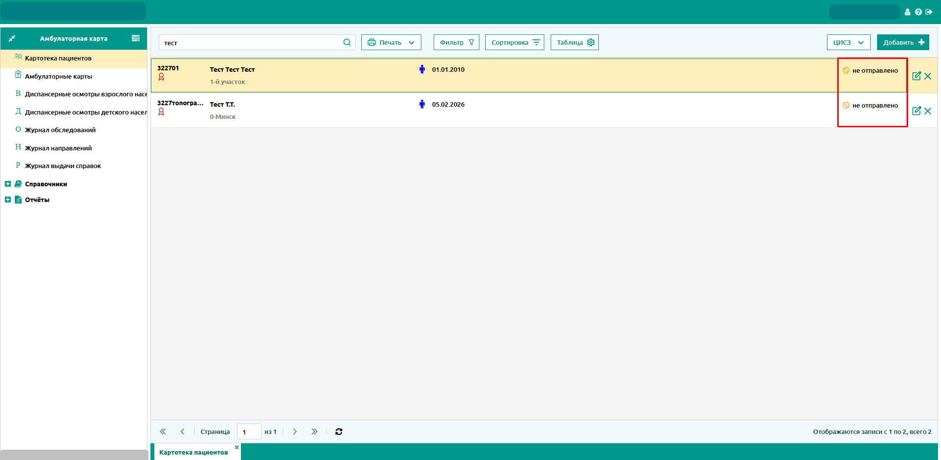Delete the Тест Т.Т. patient row

[x=928, y=111]
